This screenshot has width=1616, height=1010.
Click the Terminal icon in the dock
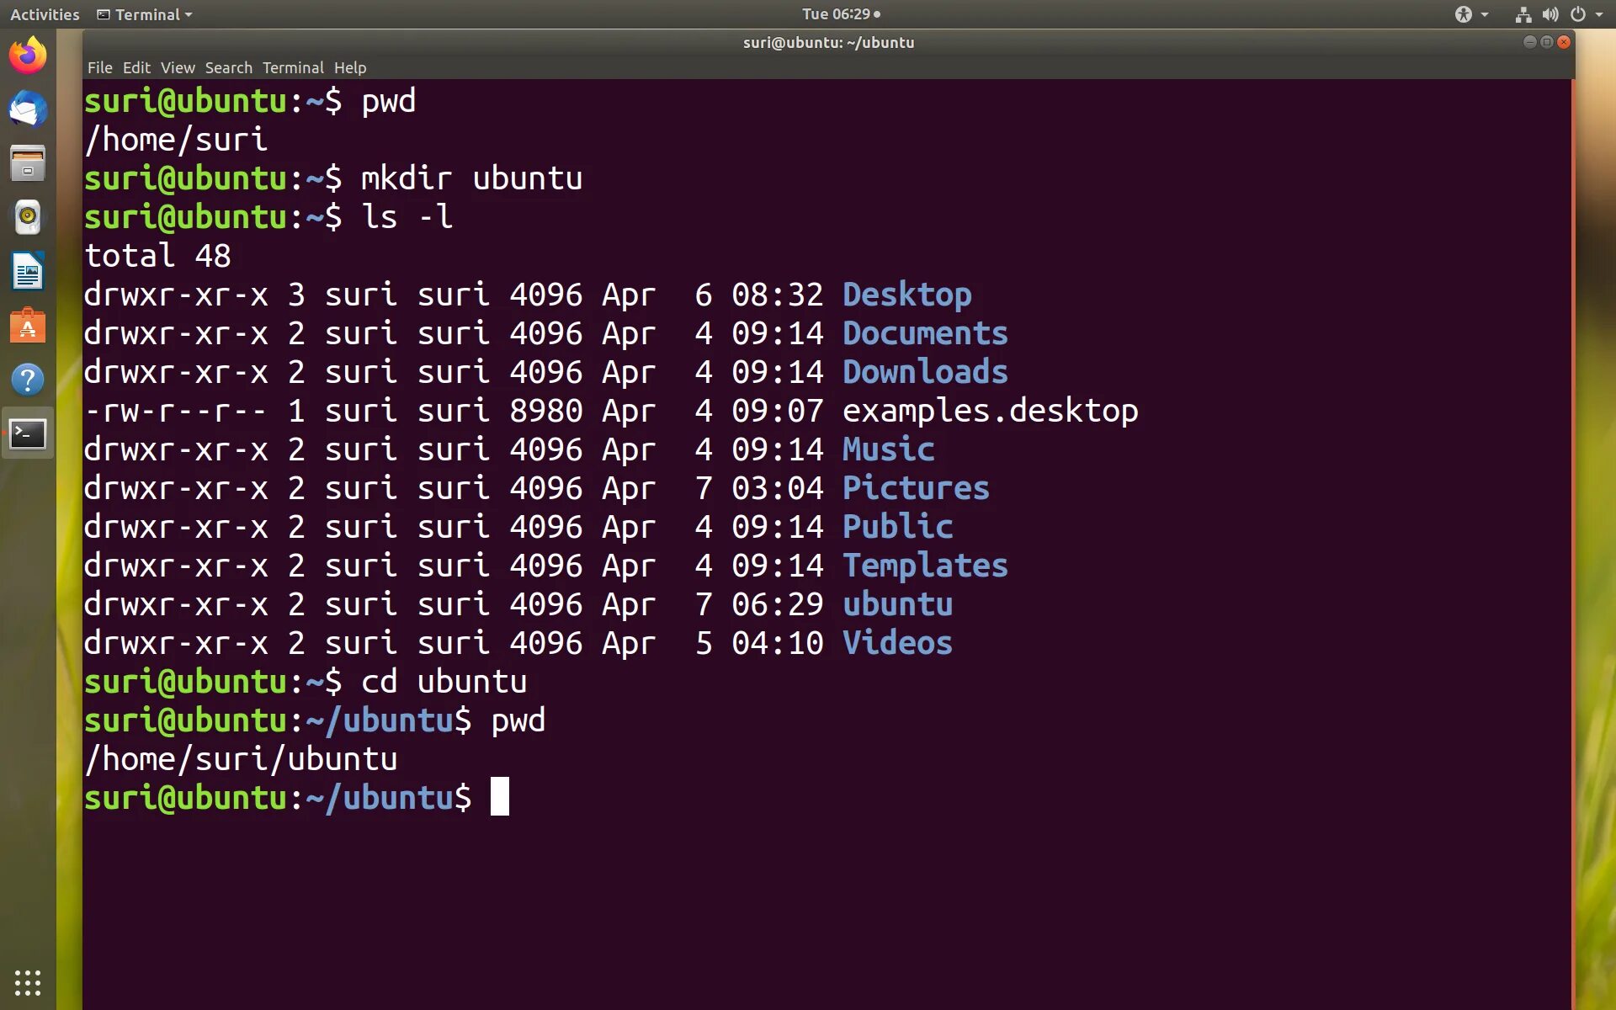pyautogui.click(x=28, y=434)
